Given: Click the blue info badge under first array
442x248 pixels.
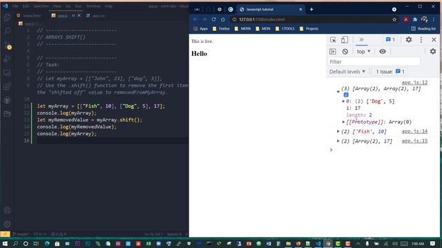Looking at the screenshot, I should click(x=346, y=95).
